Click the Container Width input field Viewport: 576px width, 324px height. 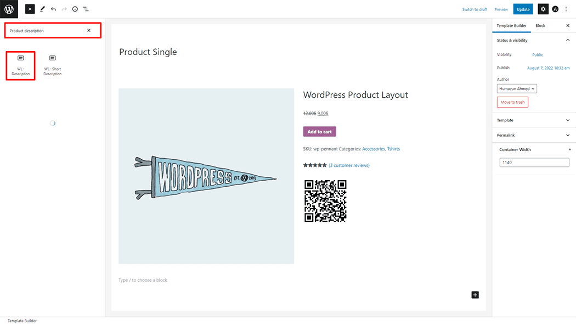coord(534,163)
